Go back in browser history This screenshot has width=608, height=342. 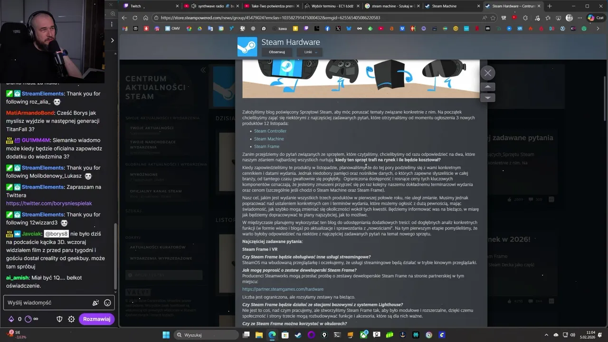(124, 18)
